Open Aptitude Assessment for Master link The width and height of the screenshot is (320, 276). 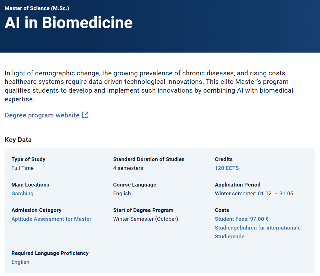pyautogui.click(x=52, y=219)
